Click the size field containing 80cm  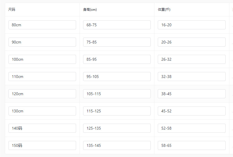[x=42, y=25]
